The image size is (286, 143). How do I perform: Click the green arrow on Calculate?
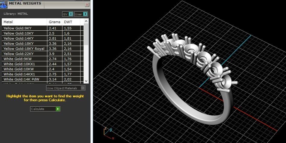pos(58,109)
